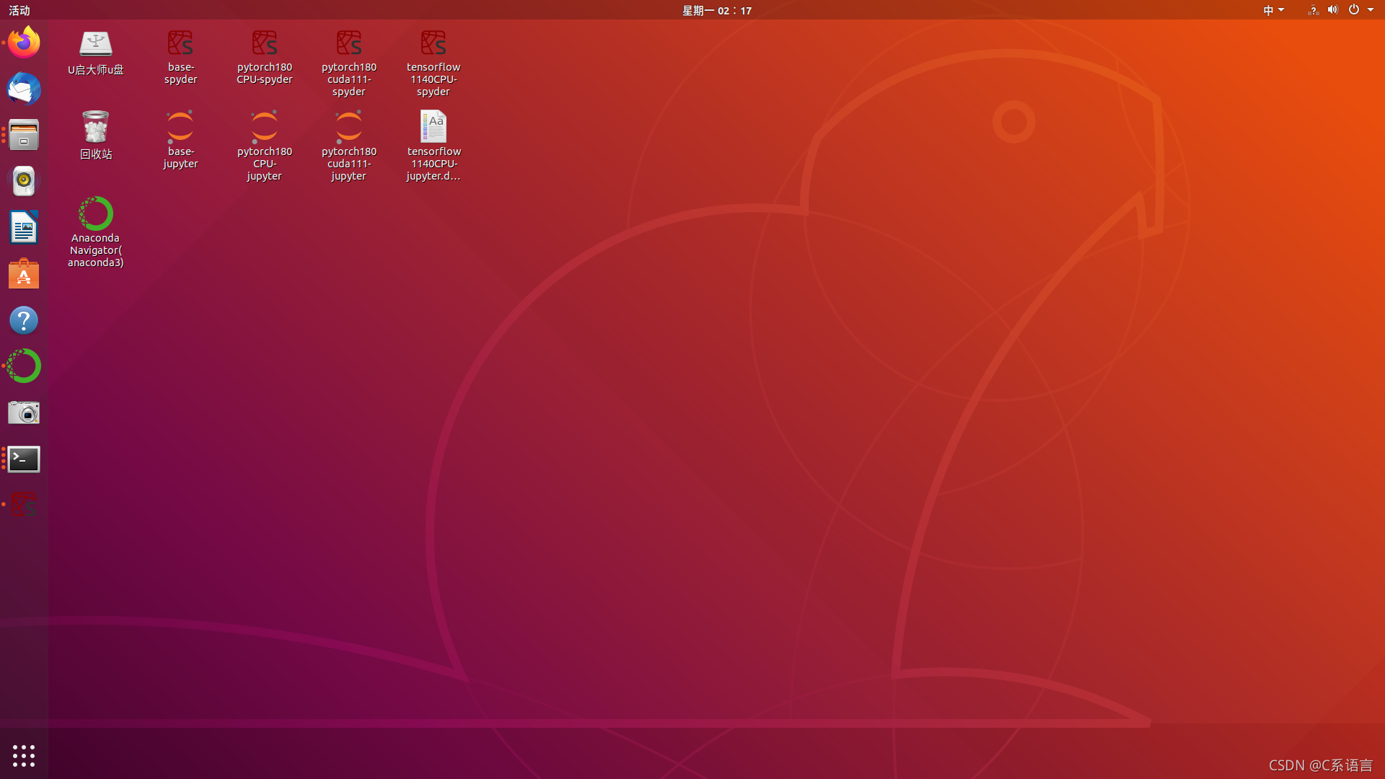The width and height of the screenshot is (1385, 779).
Task: Select the U启大师u盘 drive icon
Action: coord(95,53)
